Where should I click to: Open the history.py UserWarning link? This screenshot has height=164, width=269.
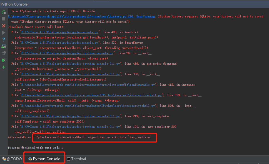[x=78, y=16]
